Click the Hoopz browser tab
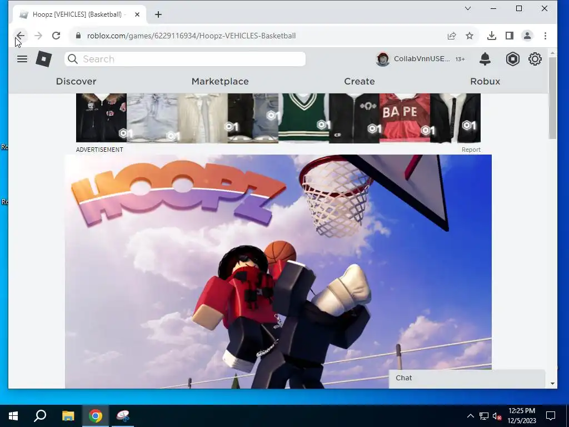569x427 pixels. [78, 14]
